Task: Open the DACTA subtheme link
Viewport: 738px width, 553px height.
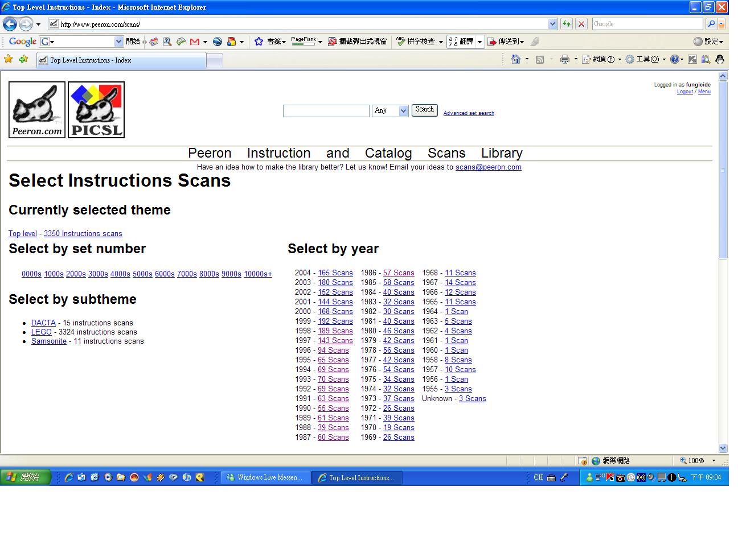Action: coord(43,323)
